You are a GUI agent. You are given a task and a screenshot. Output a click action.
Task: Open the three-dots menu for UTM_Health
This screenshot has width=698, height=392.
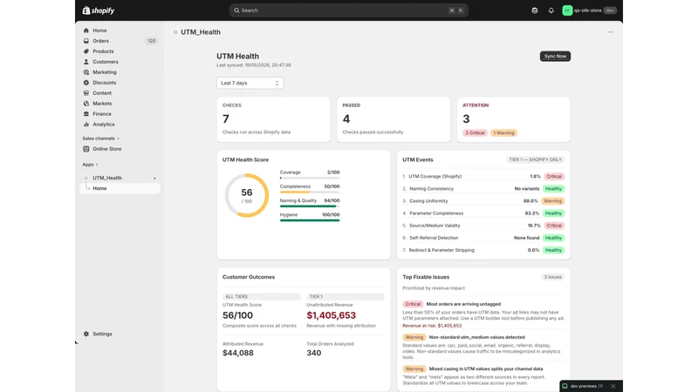pos(610,32)
